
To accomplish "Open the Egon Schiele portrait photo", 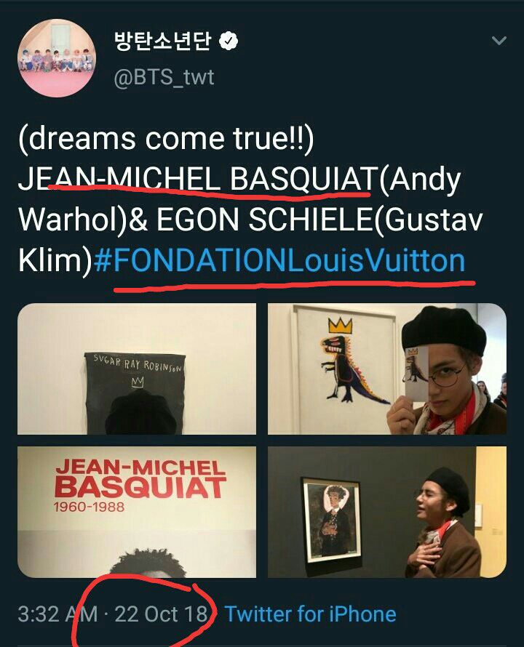I will tap(387, 512).
